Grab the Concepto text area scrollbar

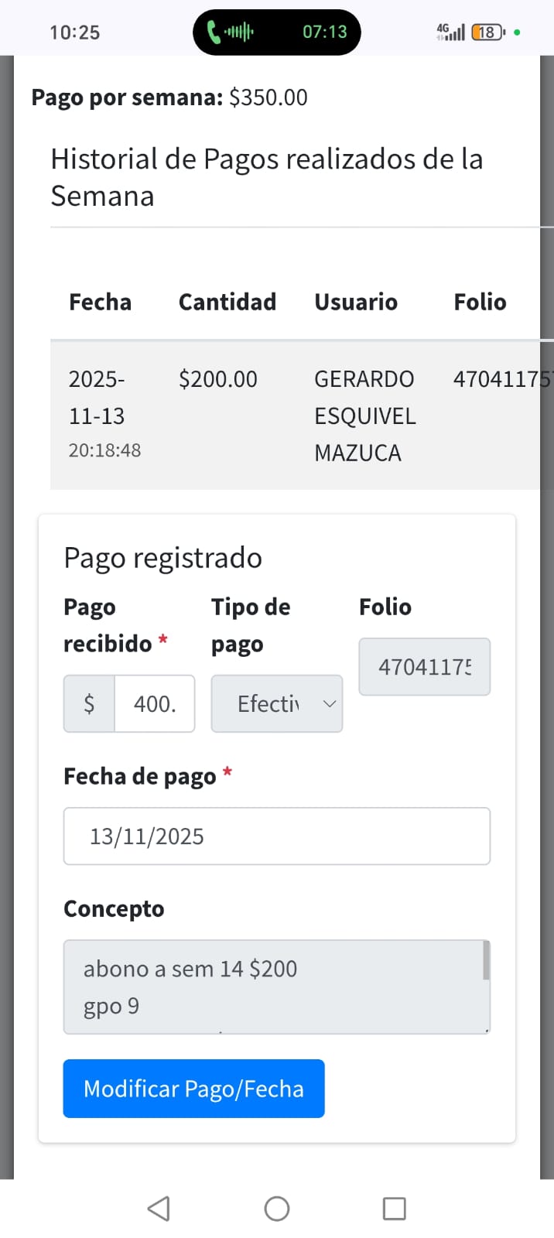tap(486, 960)
